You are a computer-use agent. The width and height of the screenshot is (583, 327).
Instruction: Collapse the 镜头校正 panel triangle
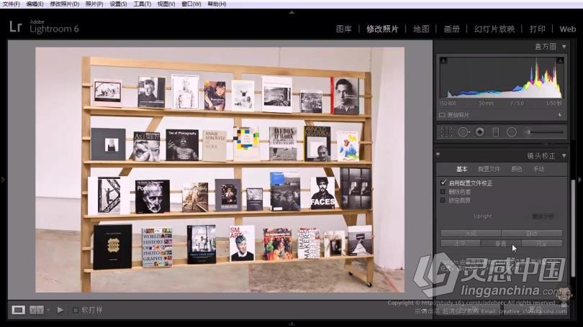click(x=564, y=156)
